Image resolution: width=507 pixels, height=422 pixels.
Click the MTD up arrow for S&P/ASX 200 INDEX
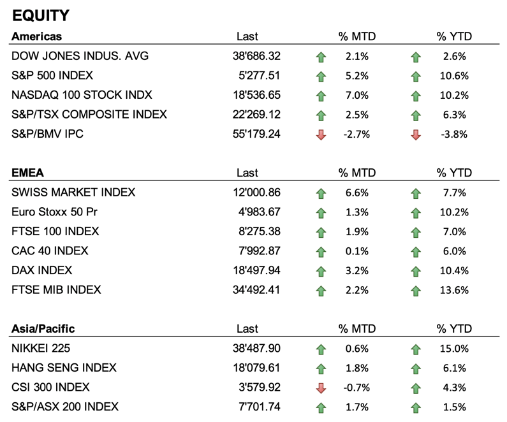click(321, 407)
